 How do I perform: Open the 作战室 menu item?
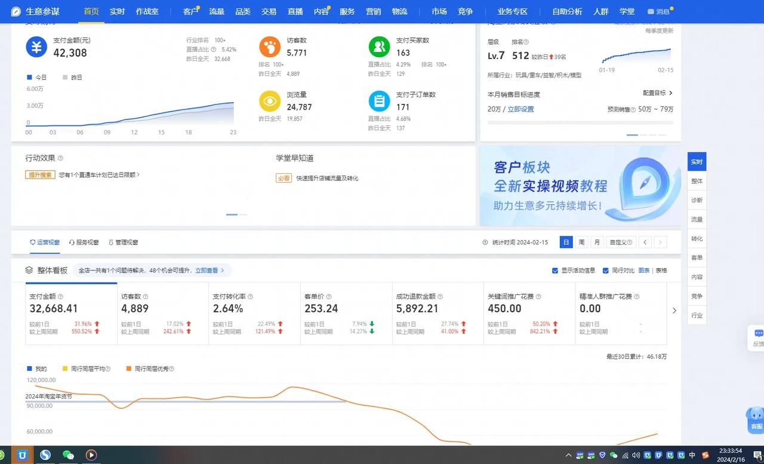click(147, 11)
